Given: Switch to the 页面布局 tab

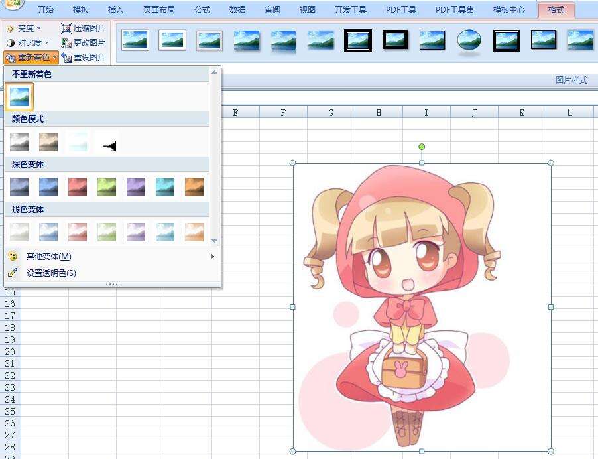Looking at the screenshot, I should (158, 9).
